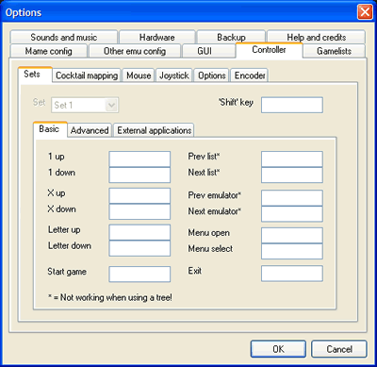
Task: Select the Sets sub-tab
Action: point(35,75)
